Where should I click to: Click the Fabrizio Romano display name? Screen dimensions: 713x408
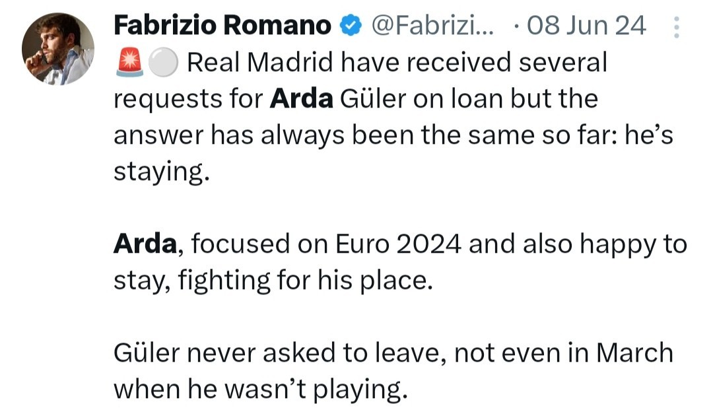point(222,25)
